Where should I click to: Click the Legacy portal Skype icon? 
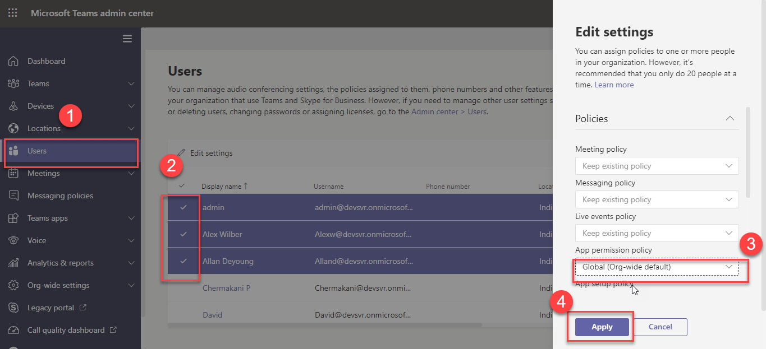(13, 308)
